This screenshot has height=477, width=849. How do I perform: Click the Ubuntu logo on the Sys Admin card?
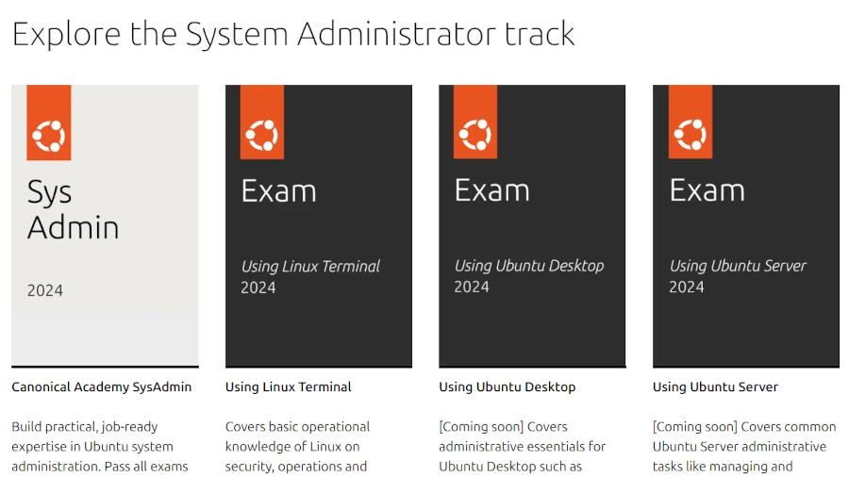point(48,136)
